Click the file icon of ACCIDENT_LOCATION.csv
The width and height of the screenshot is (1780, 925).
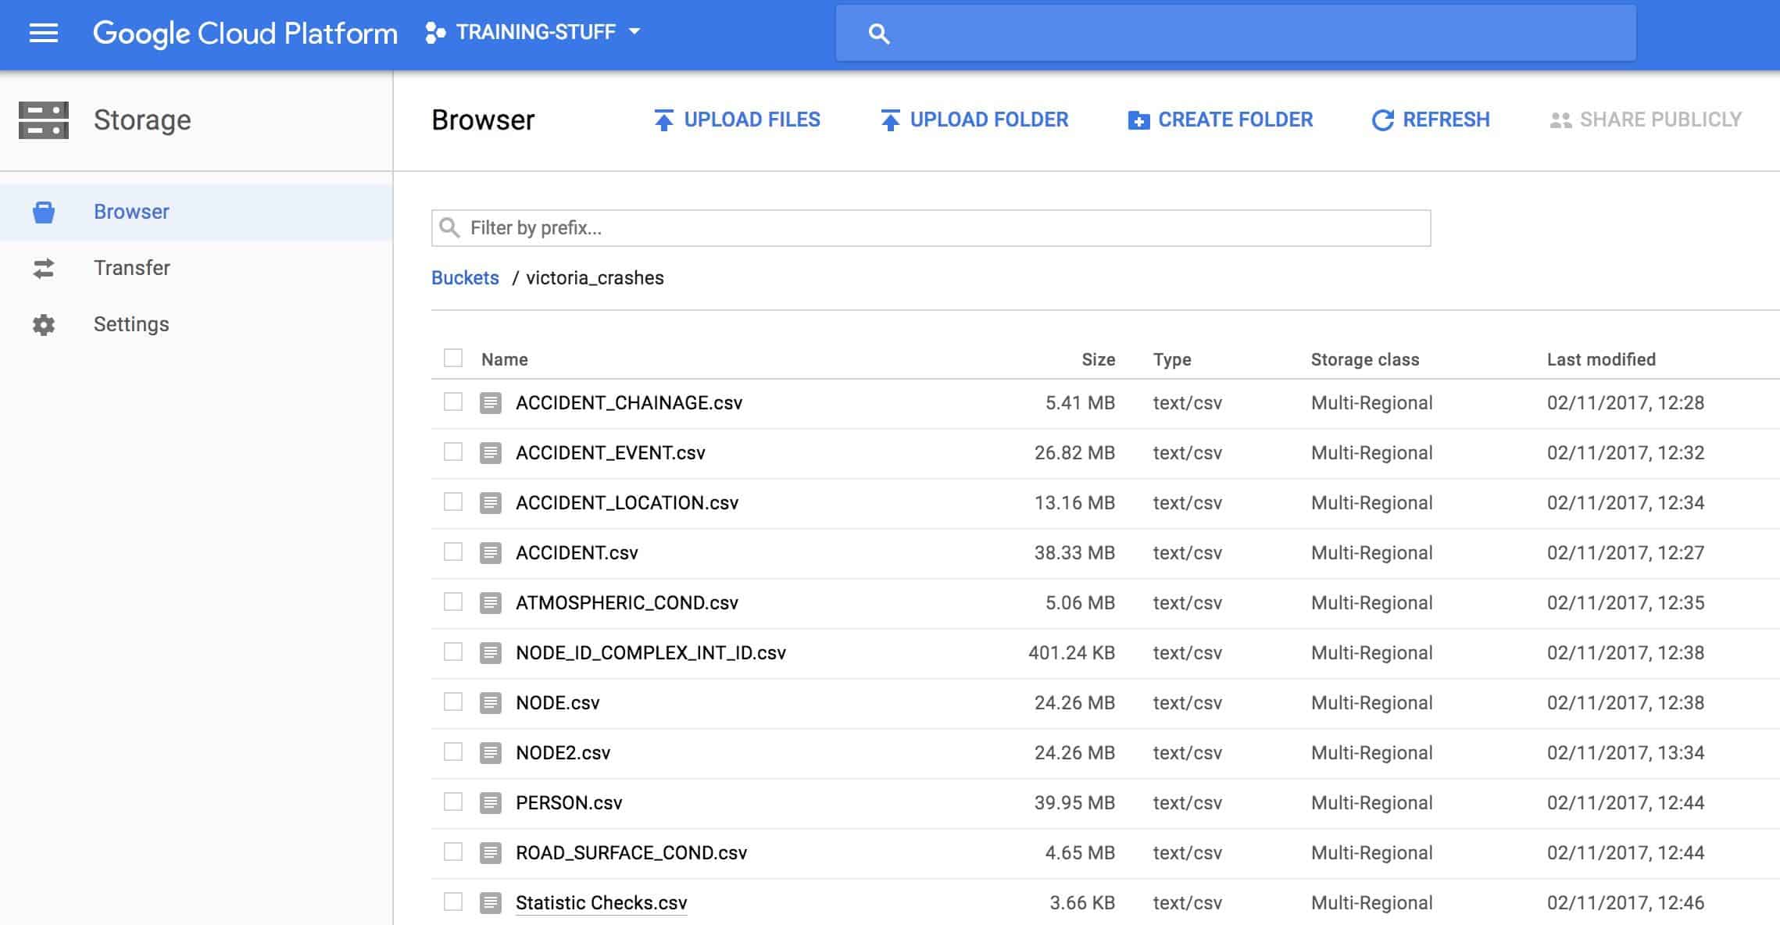click(x=491, y=503)
